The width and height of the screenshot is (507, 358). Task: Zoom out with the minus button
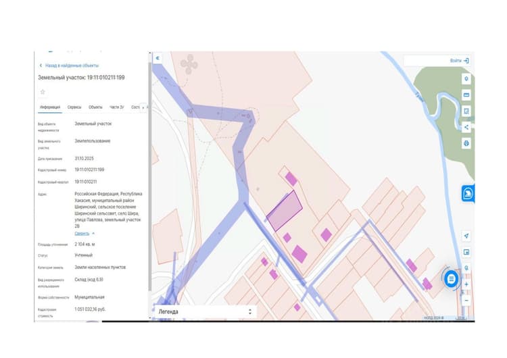click(466, 301)
